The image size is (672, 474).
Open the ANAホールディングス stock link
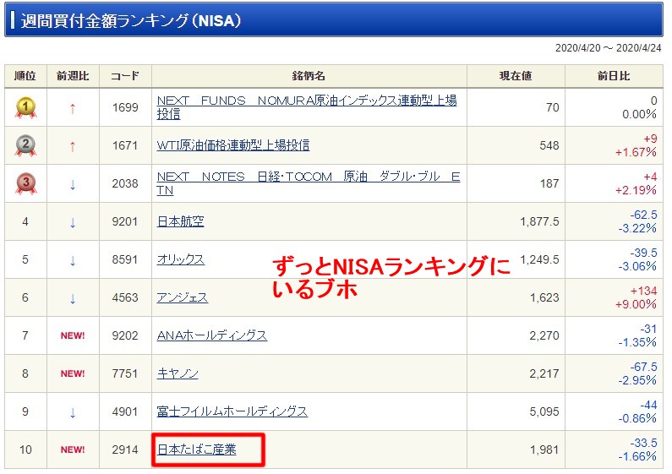[211, 335]
